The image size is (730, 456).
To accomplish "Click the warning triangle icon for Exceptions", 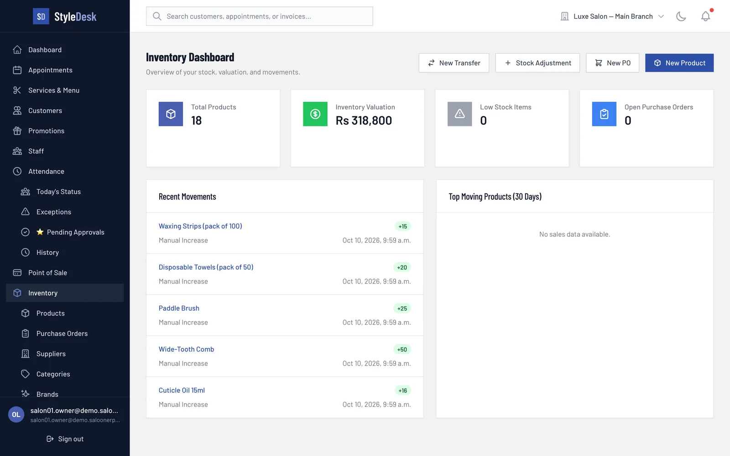I will click(x=26, y=212).
